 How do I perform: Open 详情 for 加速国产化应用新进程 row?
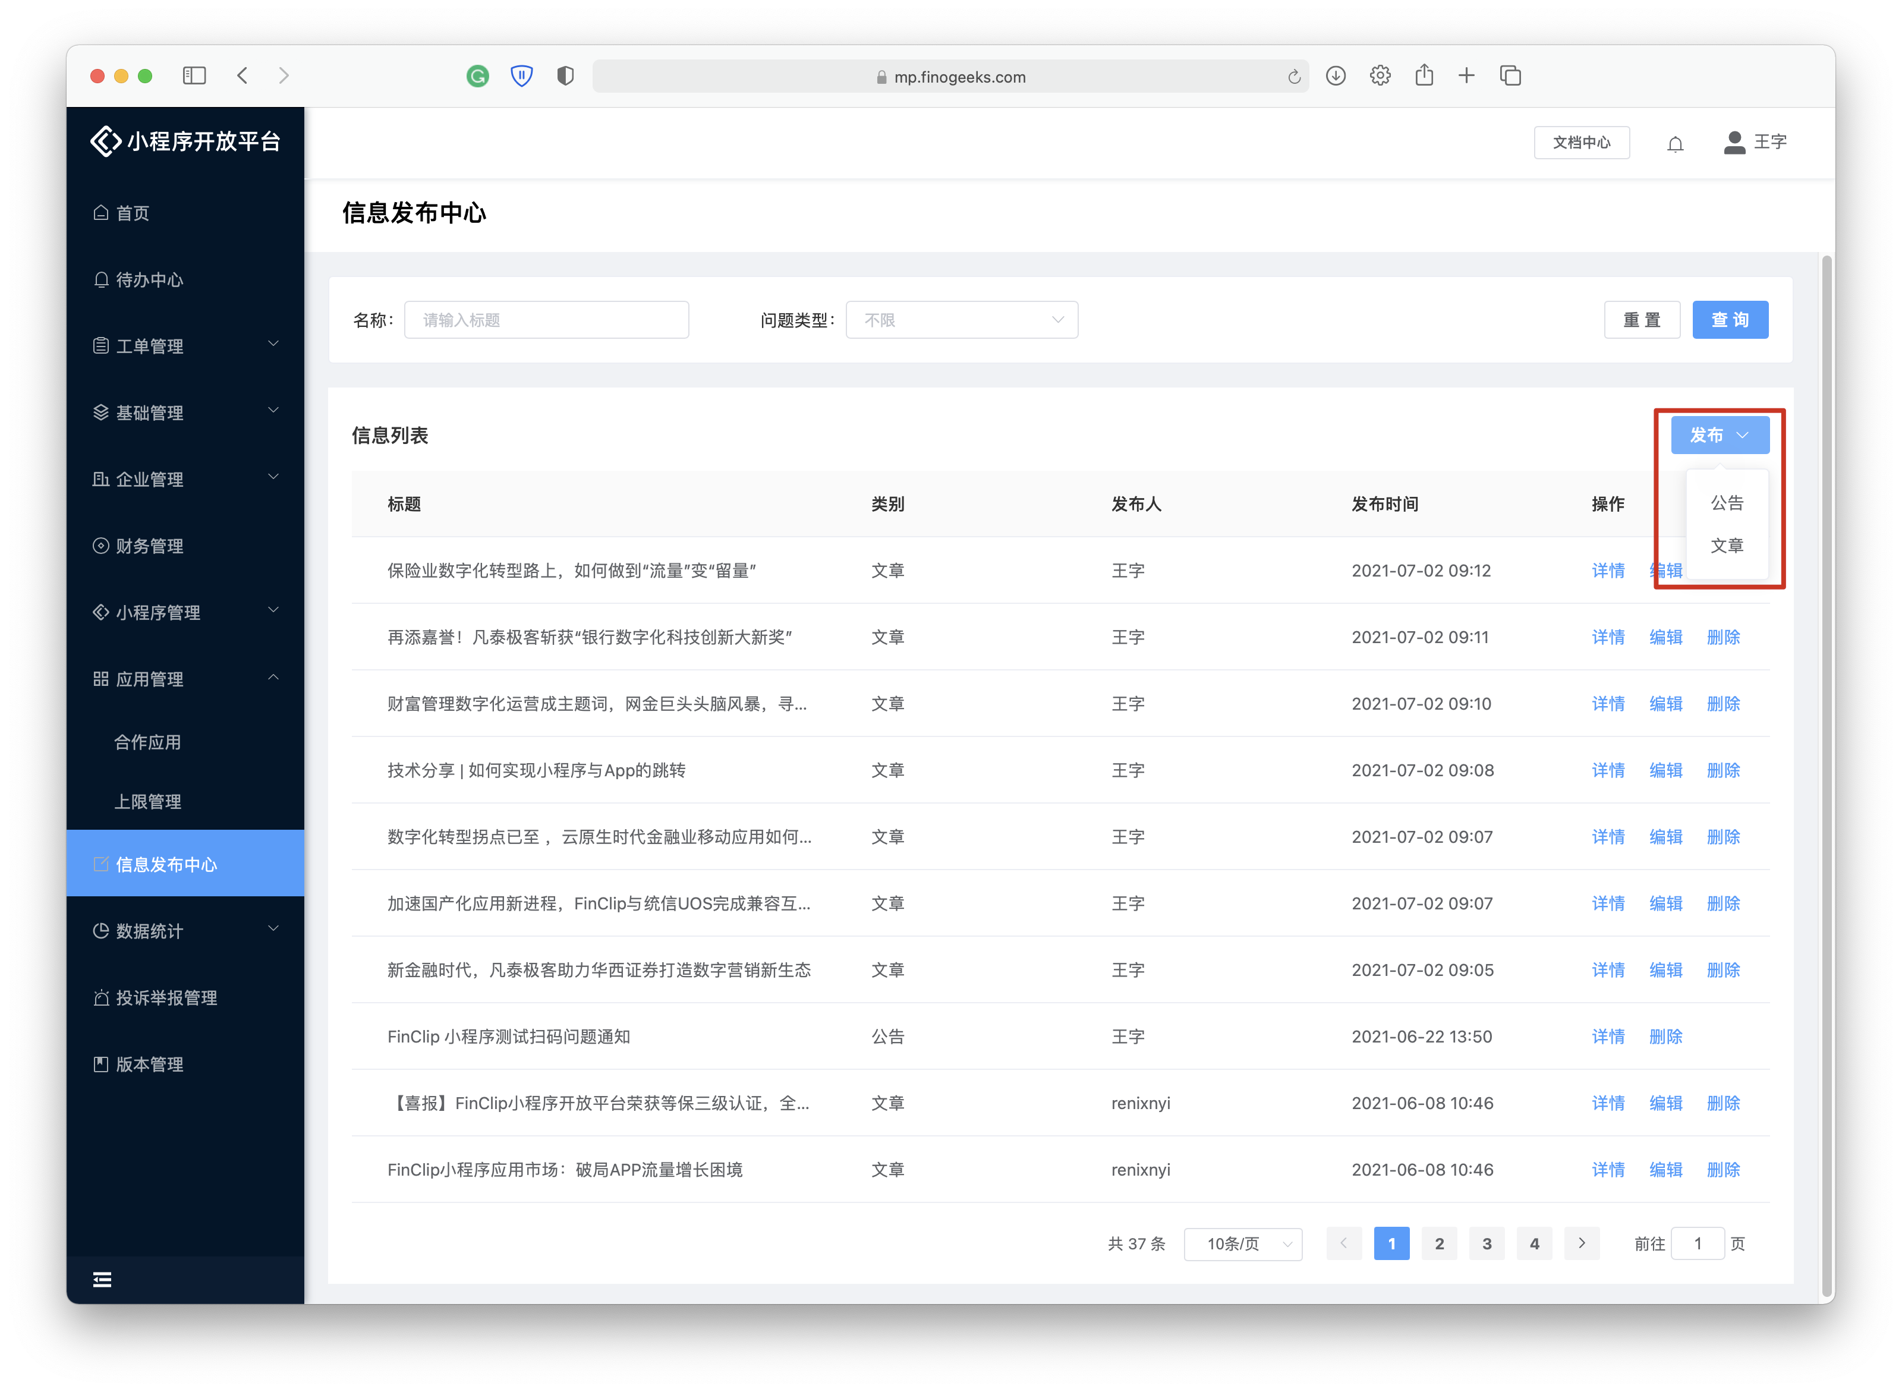click(x=1608, y=903)
